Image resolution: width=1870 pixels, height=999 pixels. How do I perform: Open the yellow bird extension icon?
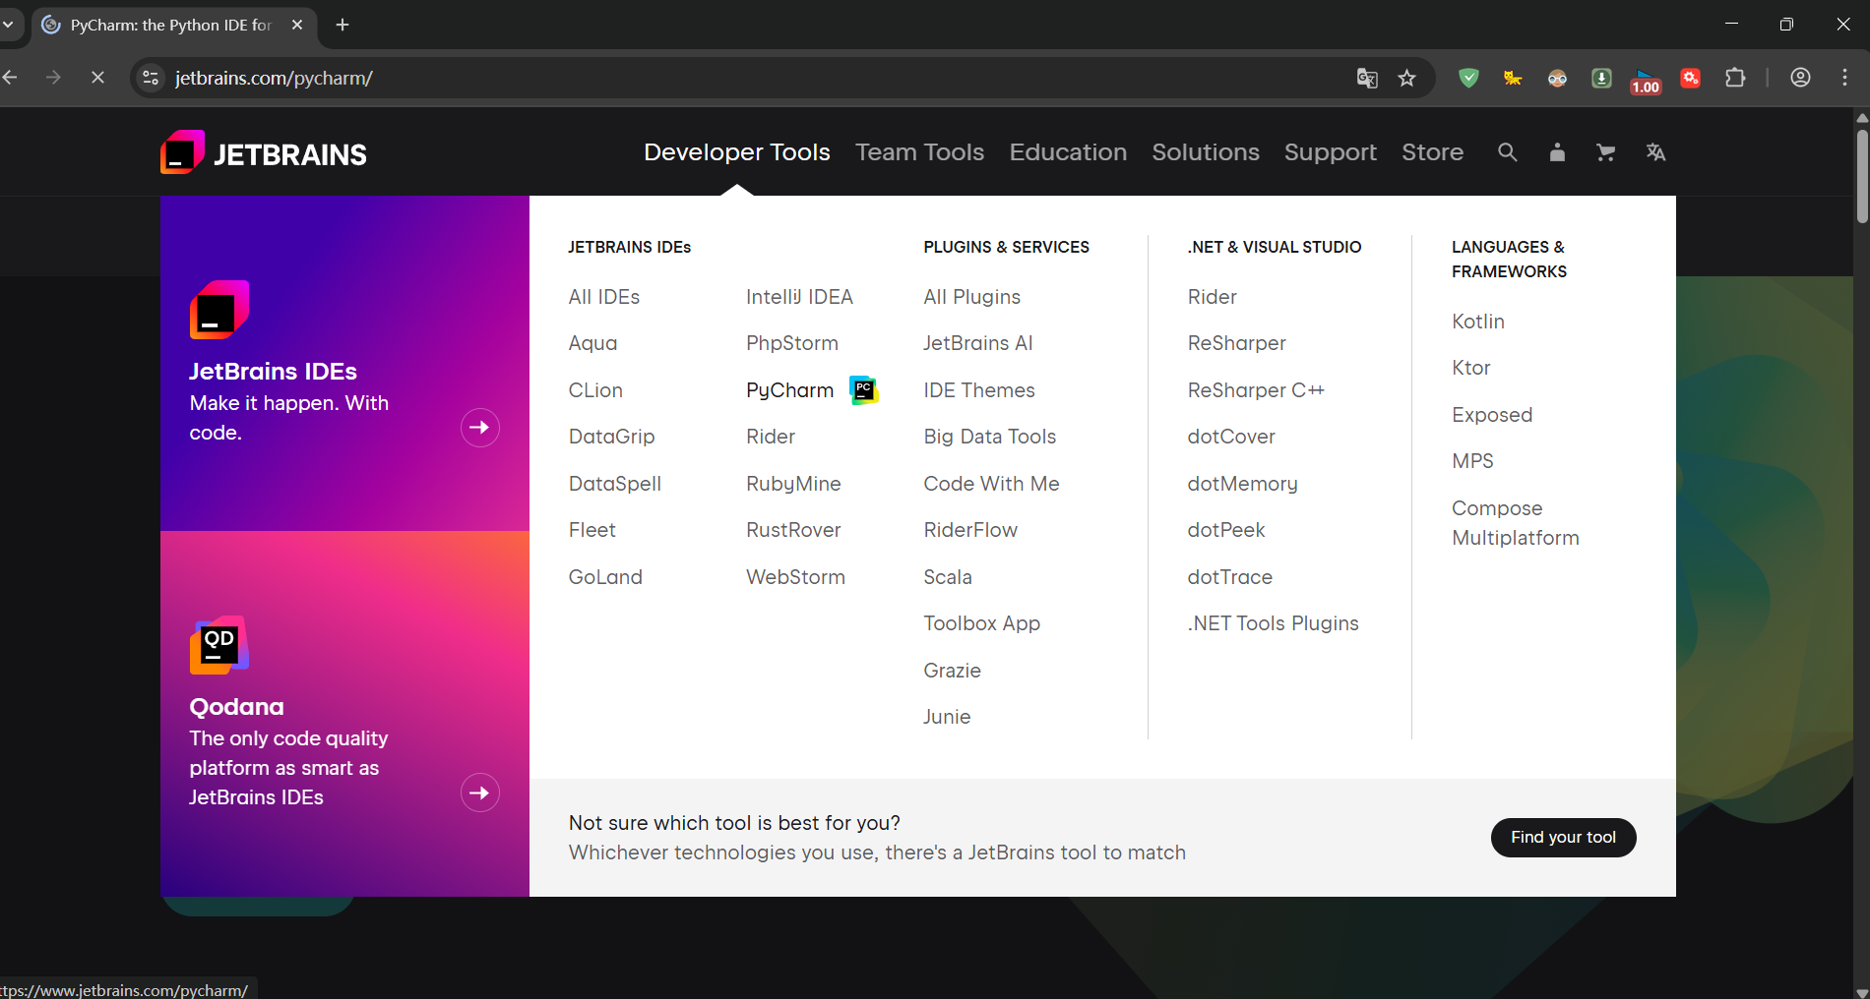(x=1513, y=78)
